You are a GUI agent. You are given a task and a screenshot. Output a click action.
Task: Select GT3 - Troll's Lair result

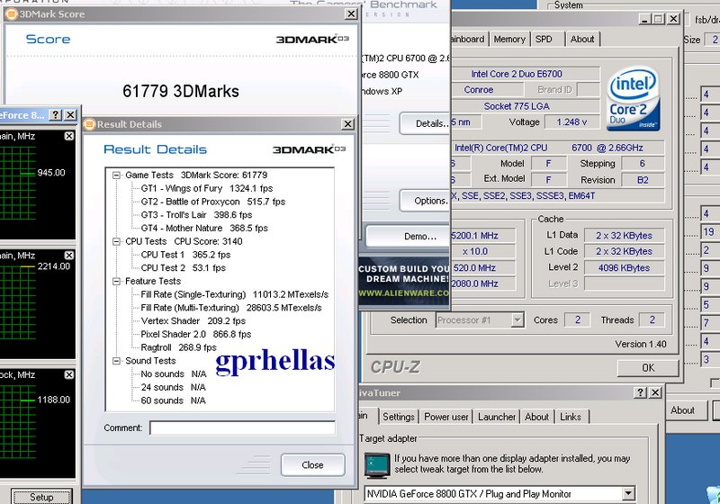196,215
